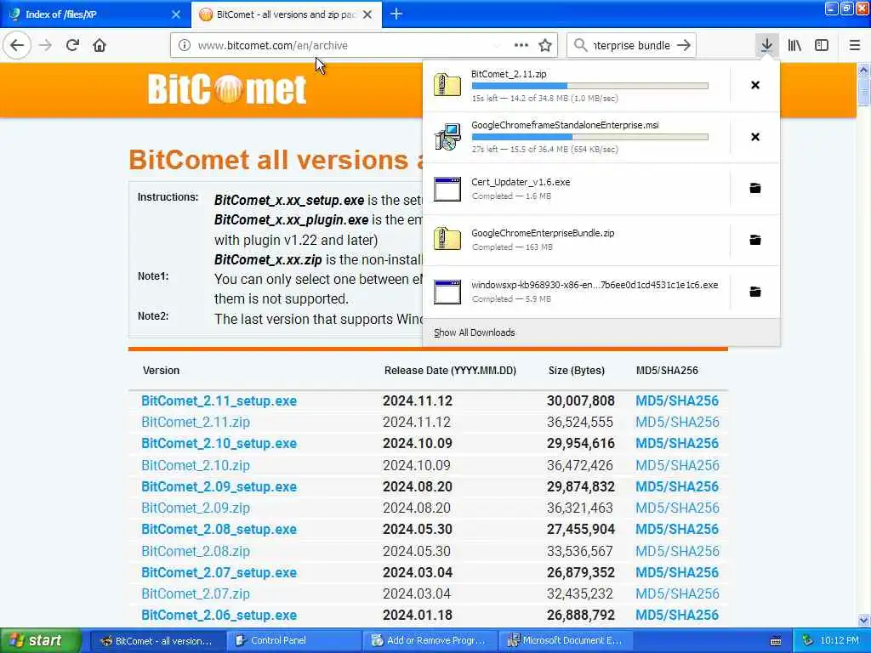
Task: Click the BitComet_2.11.zip download progress bar
Action: pyautogui.click(x=590, y=86)
